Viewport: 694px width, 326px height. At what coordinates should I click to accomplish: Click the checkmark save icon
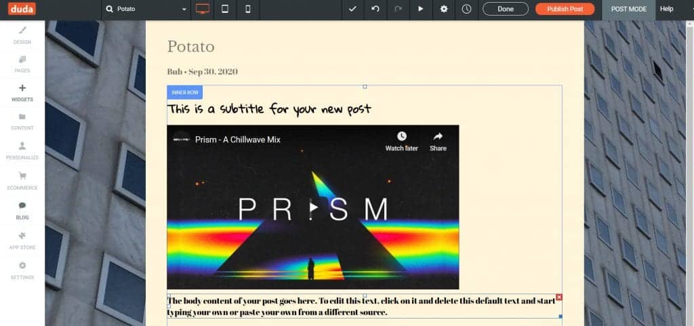(352, 9)
